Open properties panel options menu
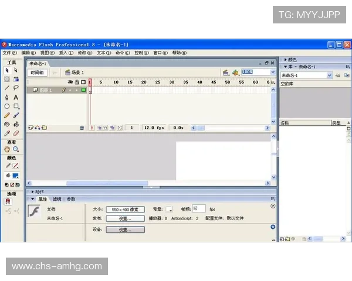The width and height of the screenshot is (352, 281). 273,199
